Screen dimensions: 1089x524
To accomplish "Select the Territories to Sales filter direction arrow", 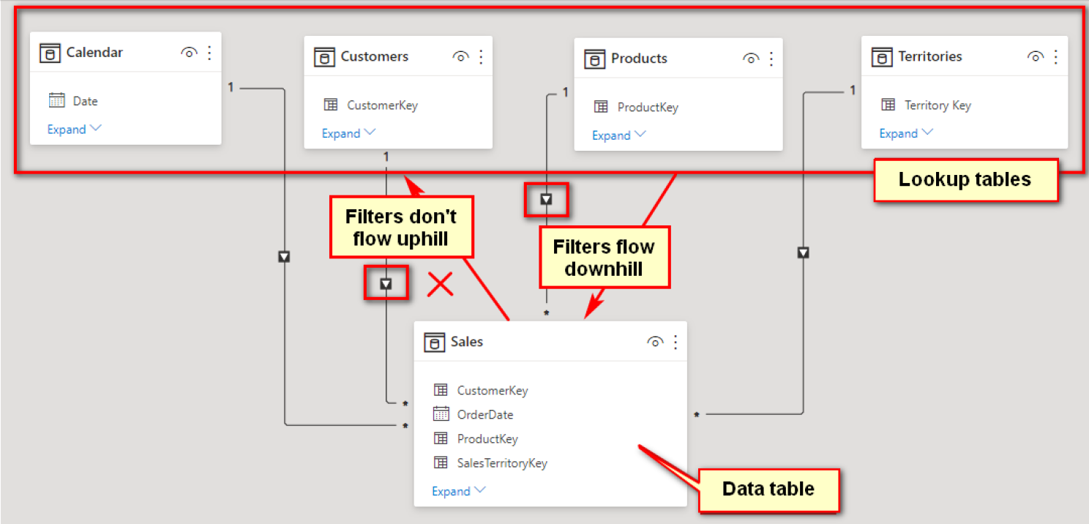I will pyautogui.click(x=804, y=252).
